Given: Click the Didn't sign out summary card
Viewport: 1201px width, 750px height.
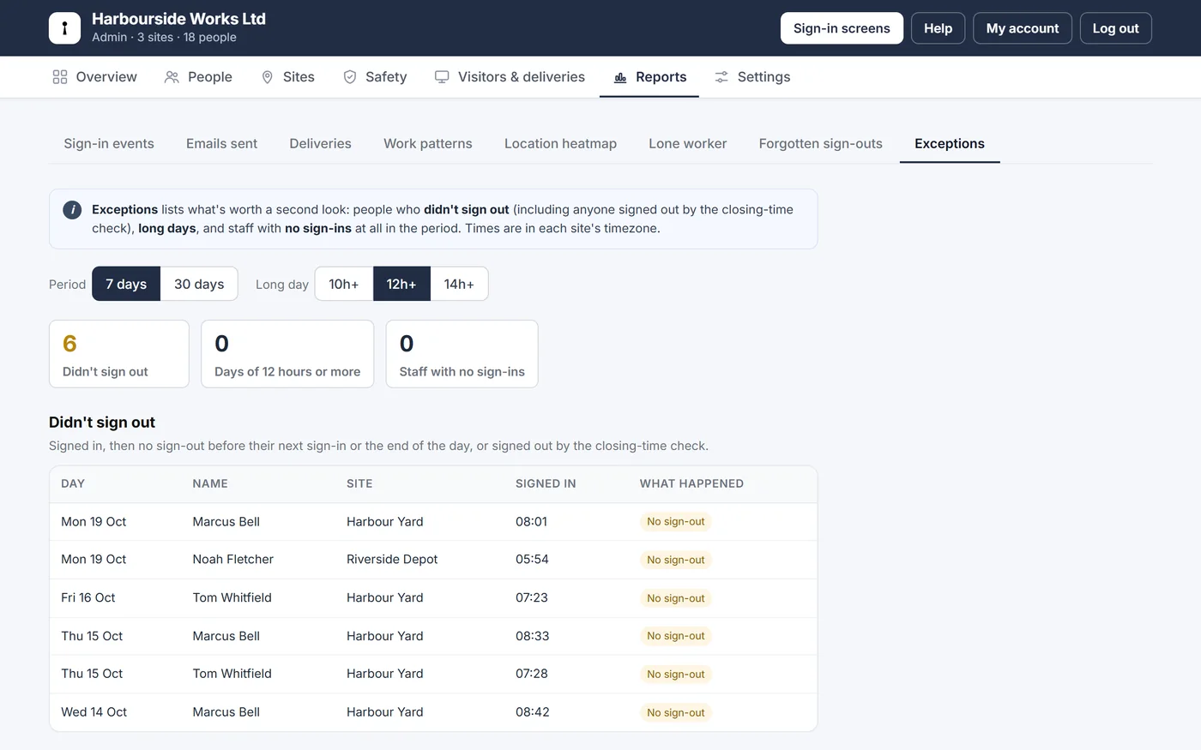Looking at the screenshot, I should pyautogui.click(x=119, y=354).
